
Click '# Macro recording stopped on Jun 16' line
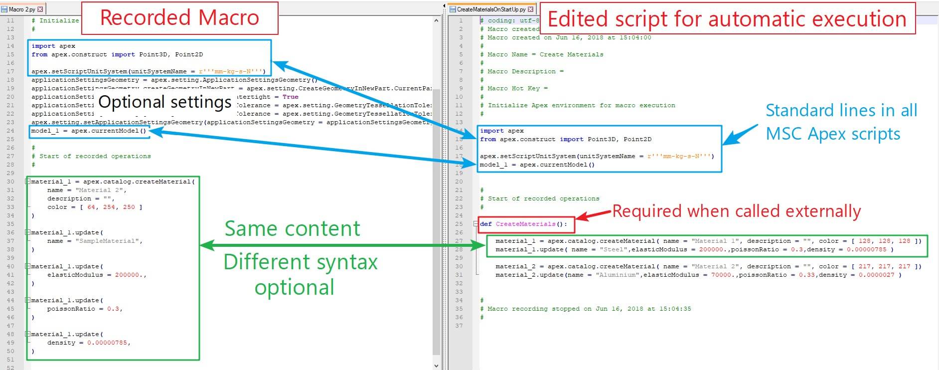point(586,309)
